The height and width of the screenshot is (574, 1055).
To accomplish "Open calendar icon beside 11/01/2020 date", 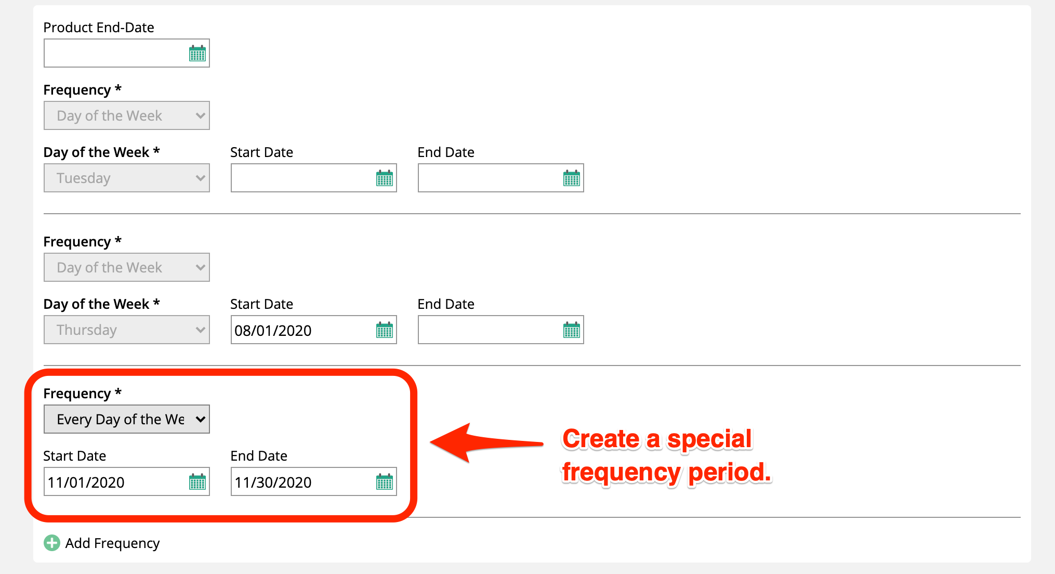I will 197,482.
